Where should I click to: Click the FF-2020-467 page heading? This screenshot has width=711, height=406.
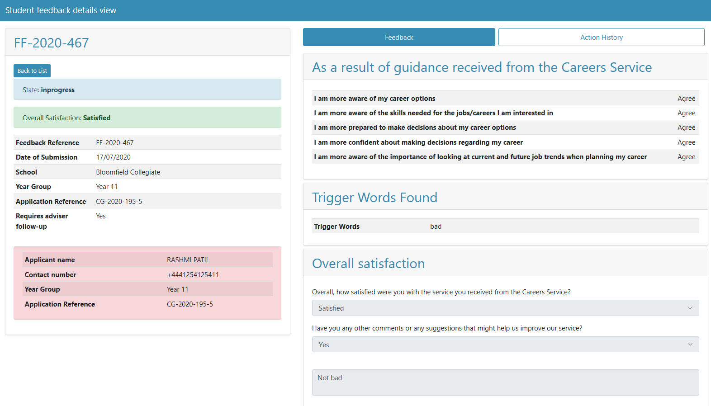(x=52, y=43)
